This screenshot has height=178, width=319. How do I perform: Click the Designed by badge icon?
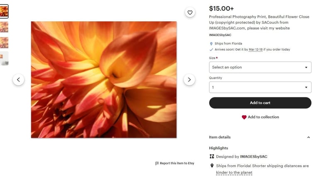[x=212, y=156]
